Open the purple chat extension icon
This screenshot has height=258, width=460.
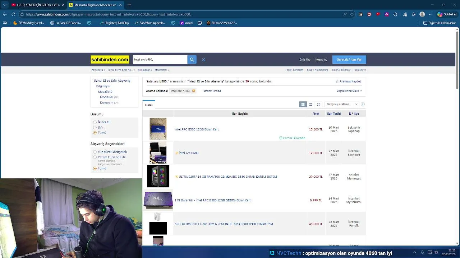[386, 14]
